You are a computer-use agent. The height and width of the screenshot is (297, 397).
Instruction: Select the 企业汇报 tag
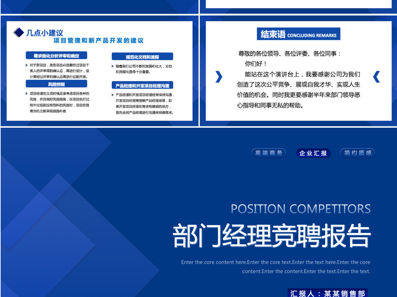pos(313,153)
